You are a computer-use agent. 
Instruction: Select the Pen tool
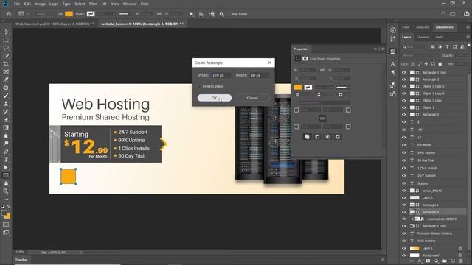tap(6, 152)
